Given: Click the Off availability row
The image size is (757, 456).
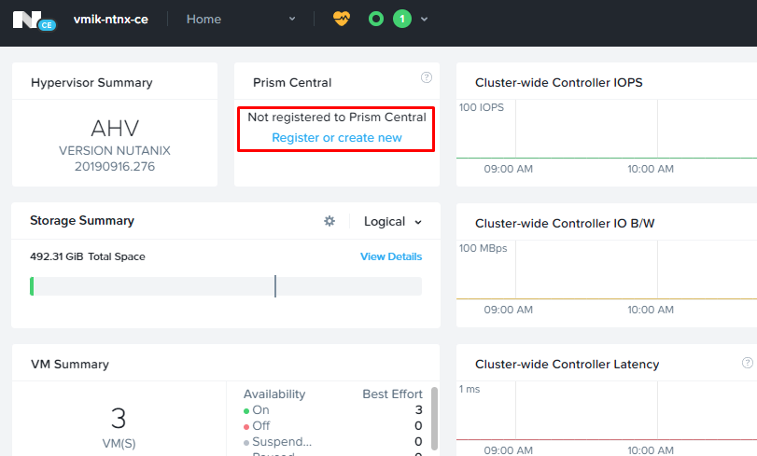Looking at the screenshot, I should (x=332, y=426).
